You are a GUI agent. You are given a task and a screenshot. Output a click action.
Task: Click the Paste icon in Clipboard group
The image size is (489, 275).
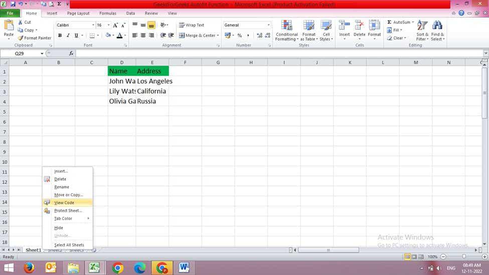(9, 25)
